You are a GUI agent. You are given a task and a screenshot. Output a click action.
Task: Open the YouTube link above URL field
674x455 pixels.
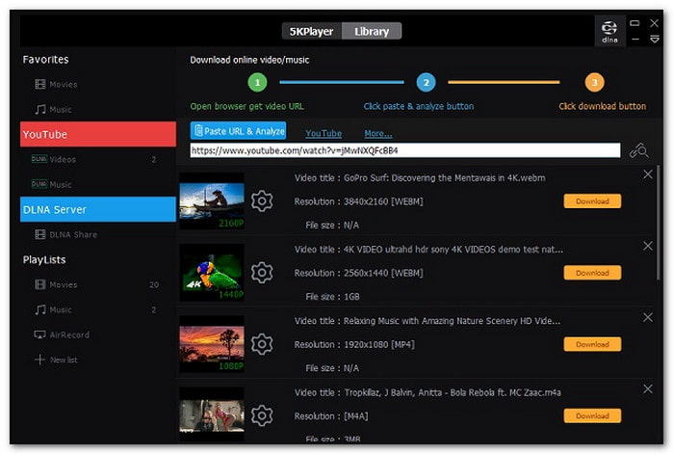coord(324,133)
